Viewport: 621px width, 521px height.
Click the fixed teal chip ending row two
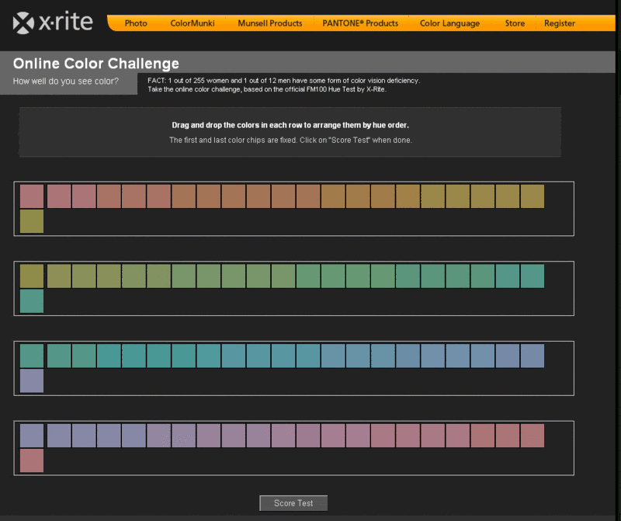pyautogui.click(x=533, y=276)
